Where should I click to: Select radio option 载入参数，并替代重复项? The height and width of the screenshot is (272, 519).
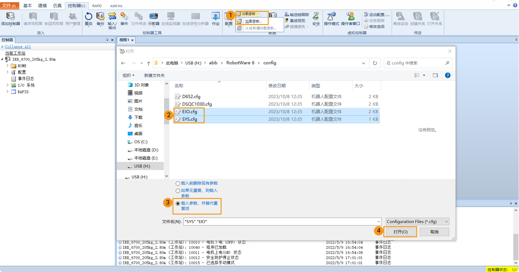pos(178,204)
